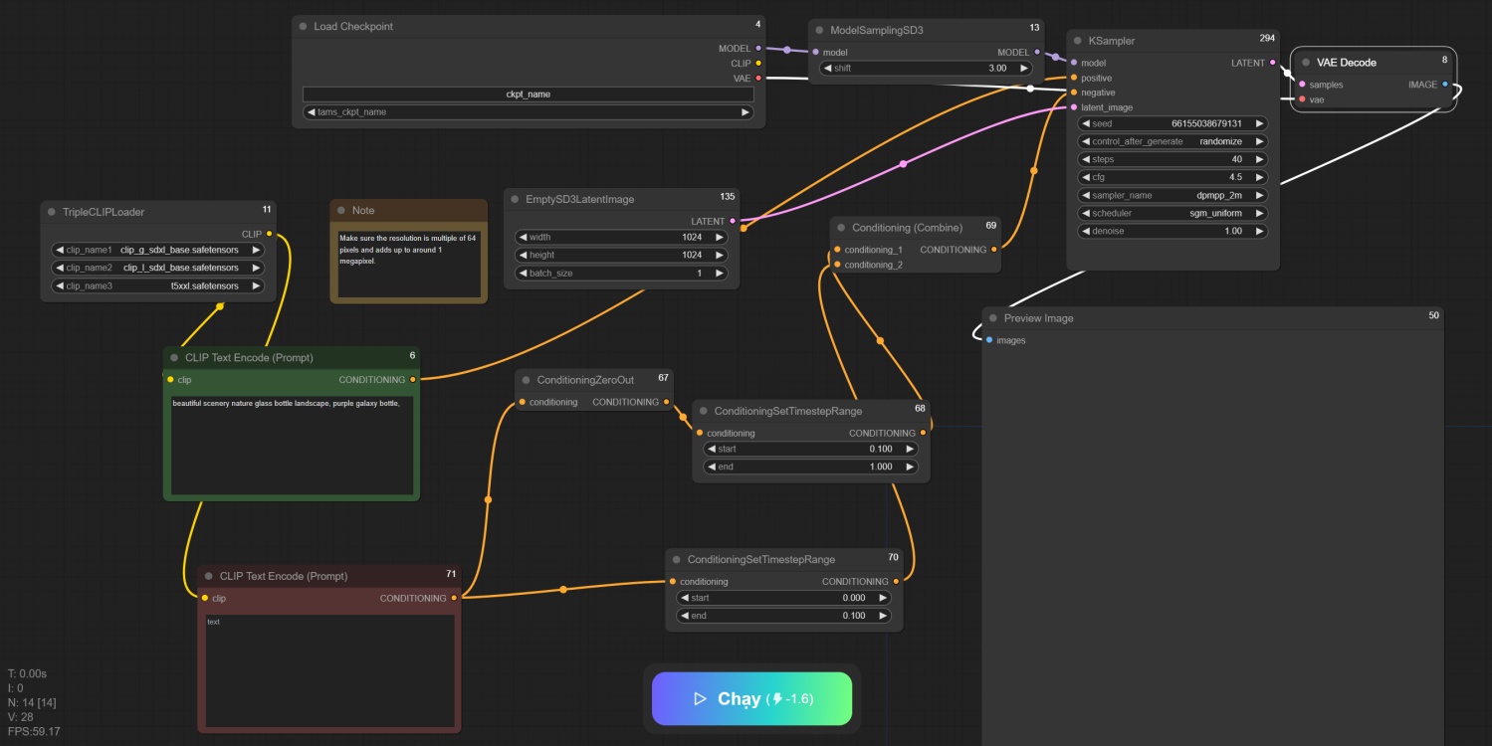This screenshot has height=746, width=1492.
Task: Click the denoise 1.00 slider field
Action: (x=1172, y=231)
